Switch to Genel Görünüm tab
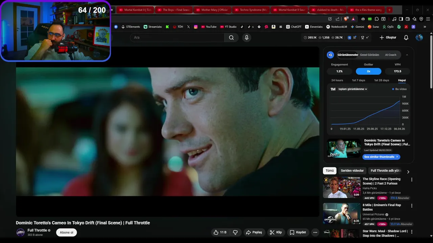 click(369, 55)
